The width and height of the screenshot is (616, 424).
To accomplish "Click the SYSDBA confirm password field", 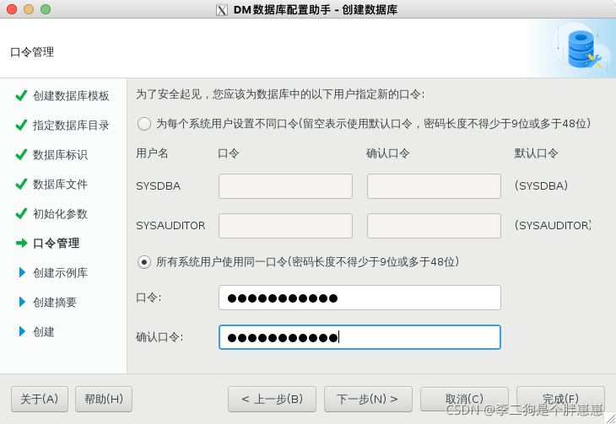I will click(x=434, y=186).
